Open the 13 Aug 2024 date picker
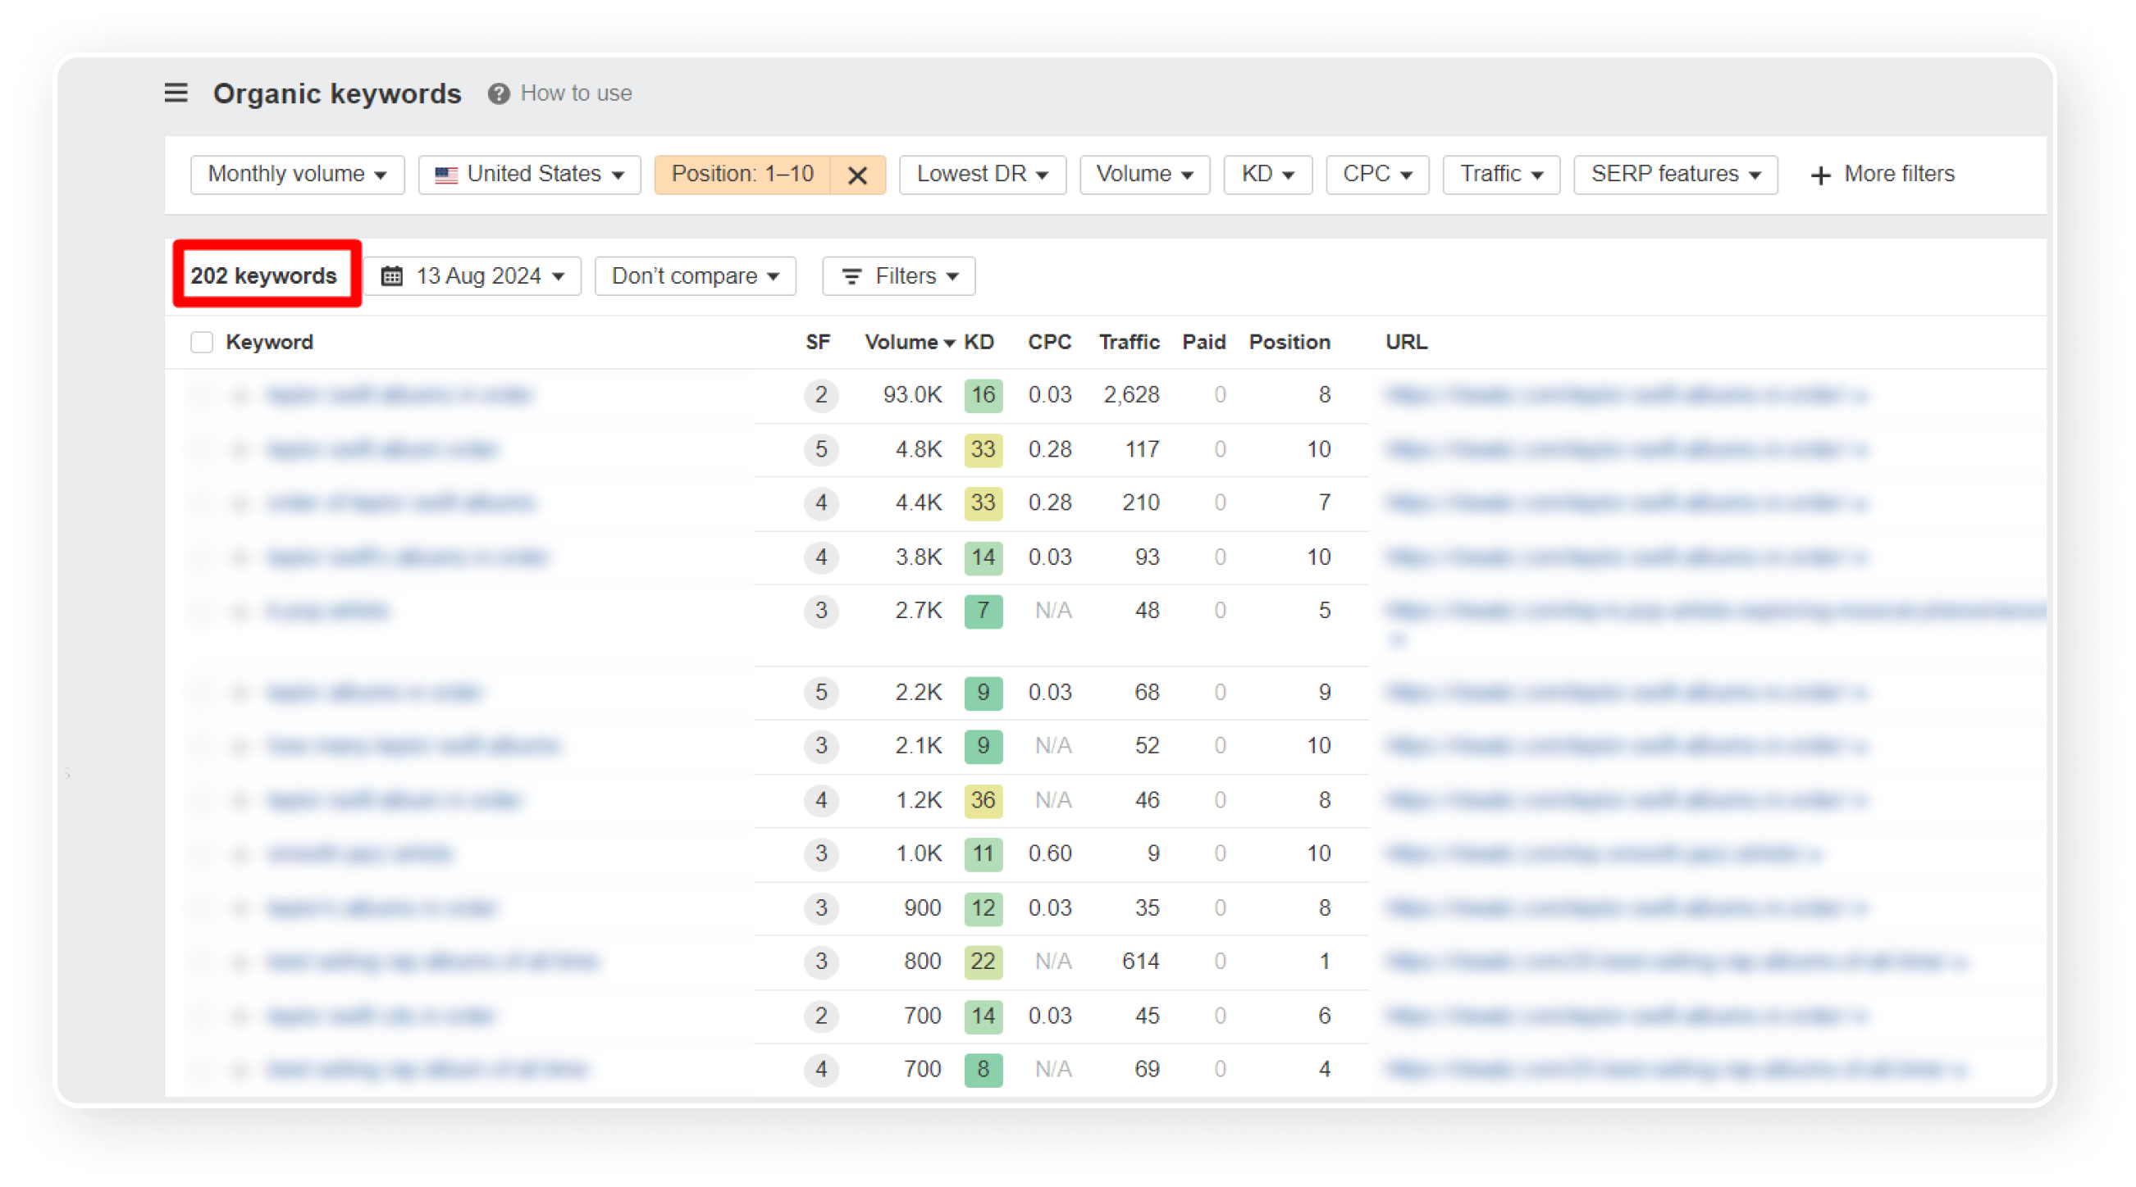This screenshot has width=2136, height=1187. pos(472,275)
